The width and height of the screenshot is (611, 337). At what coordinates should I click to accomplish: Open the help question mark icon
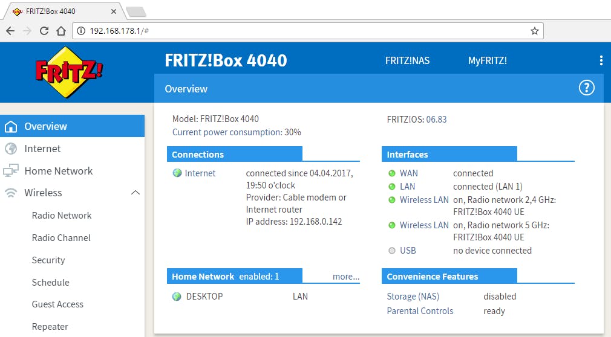[586, 88]
